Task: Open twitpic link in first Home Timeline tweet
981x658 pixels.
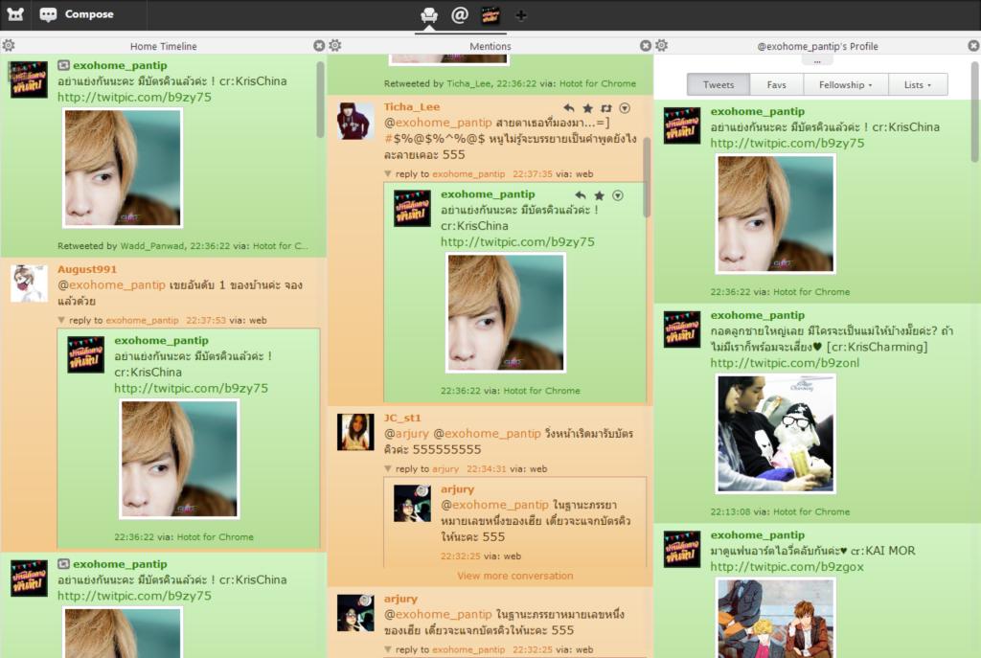Action: pyautogui.click(x=134, y=97)
